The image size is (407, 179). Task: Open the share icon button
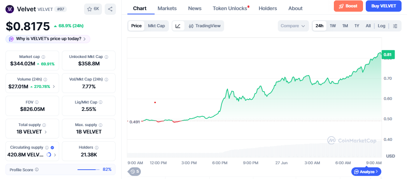(111, 9)
